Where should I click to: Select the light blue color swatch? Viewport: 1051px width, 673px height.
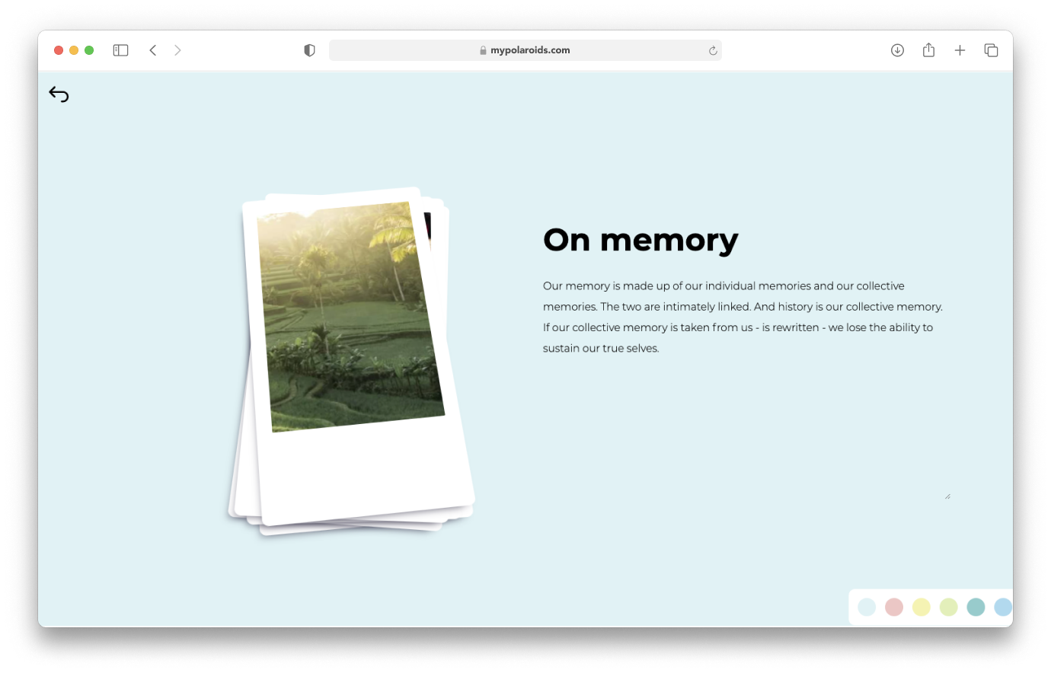(x=867, y=607)
